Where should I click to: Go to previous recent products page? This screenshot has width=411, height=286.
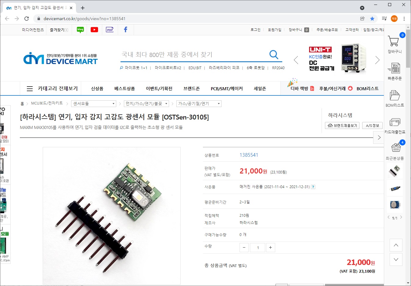coord(388,217)
